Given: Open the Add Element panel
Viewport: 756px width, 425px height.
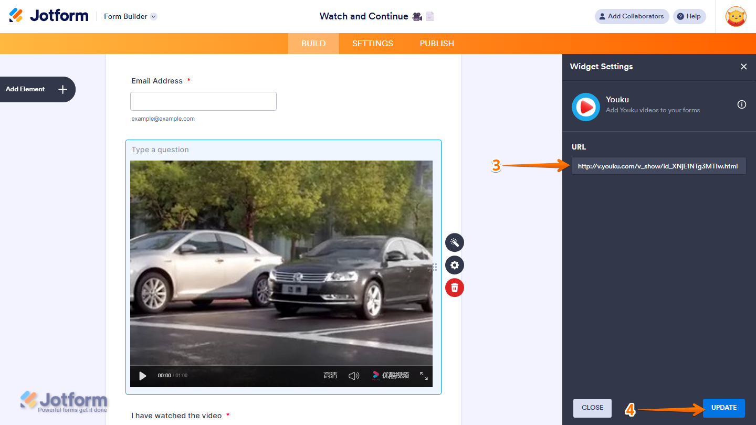Looking at the screenshot, I should point(37,89).
